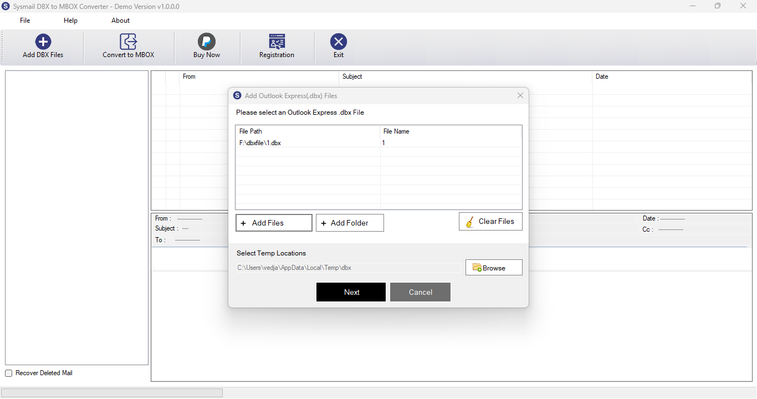757x399 pixels.
Task: Click the Exit toolbar icon
Action: click(339, 42)
